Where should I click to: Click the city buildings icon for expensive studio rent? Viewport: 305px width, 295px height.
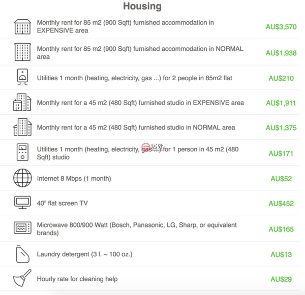(22, 103)
